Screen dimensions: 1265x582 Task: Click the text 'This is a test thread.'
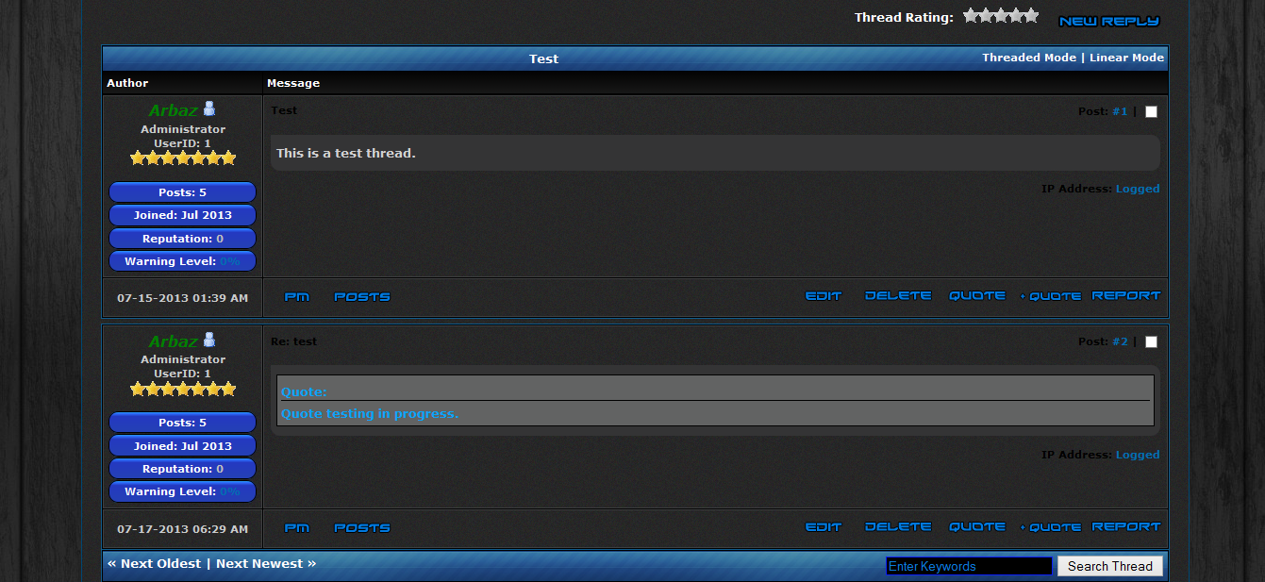[x=345, y=153]
